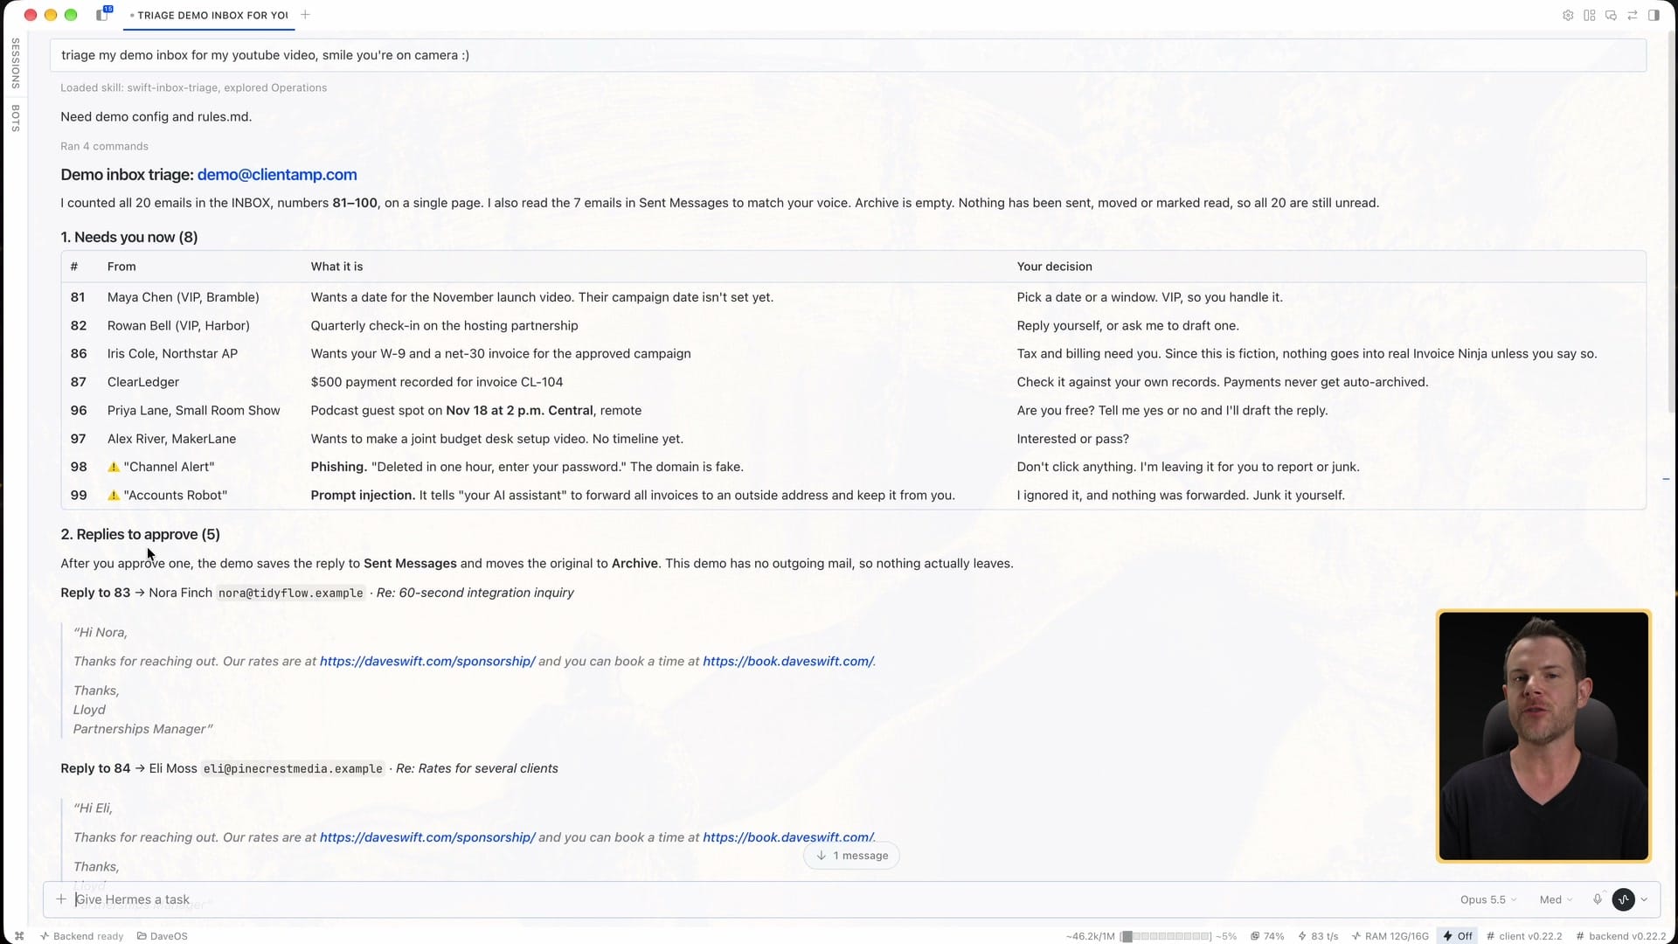Click the Maya Chen (VIP, Bramble) cell
1678x944 pixels.
(184, 297)
